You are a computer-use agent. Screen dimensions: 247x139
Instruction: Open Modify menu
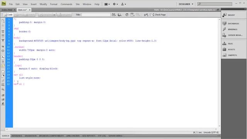[43, 4]
